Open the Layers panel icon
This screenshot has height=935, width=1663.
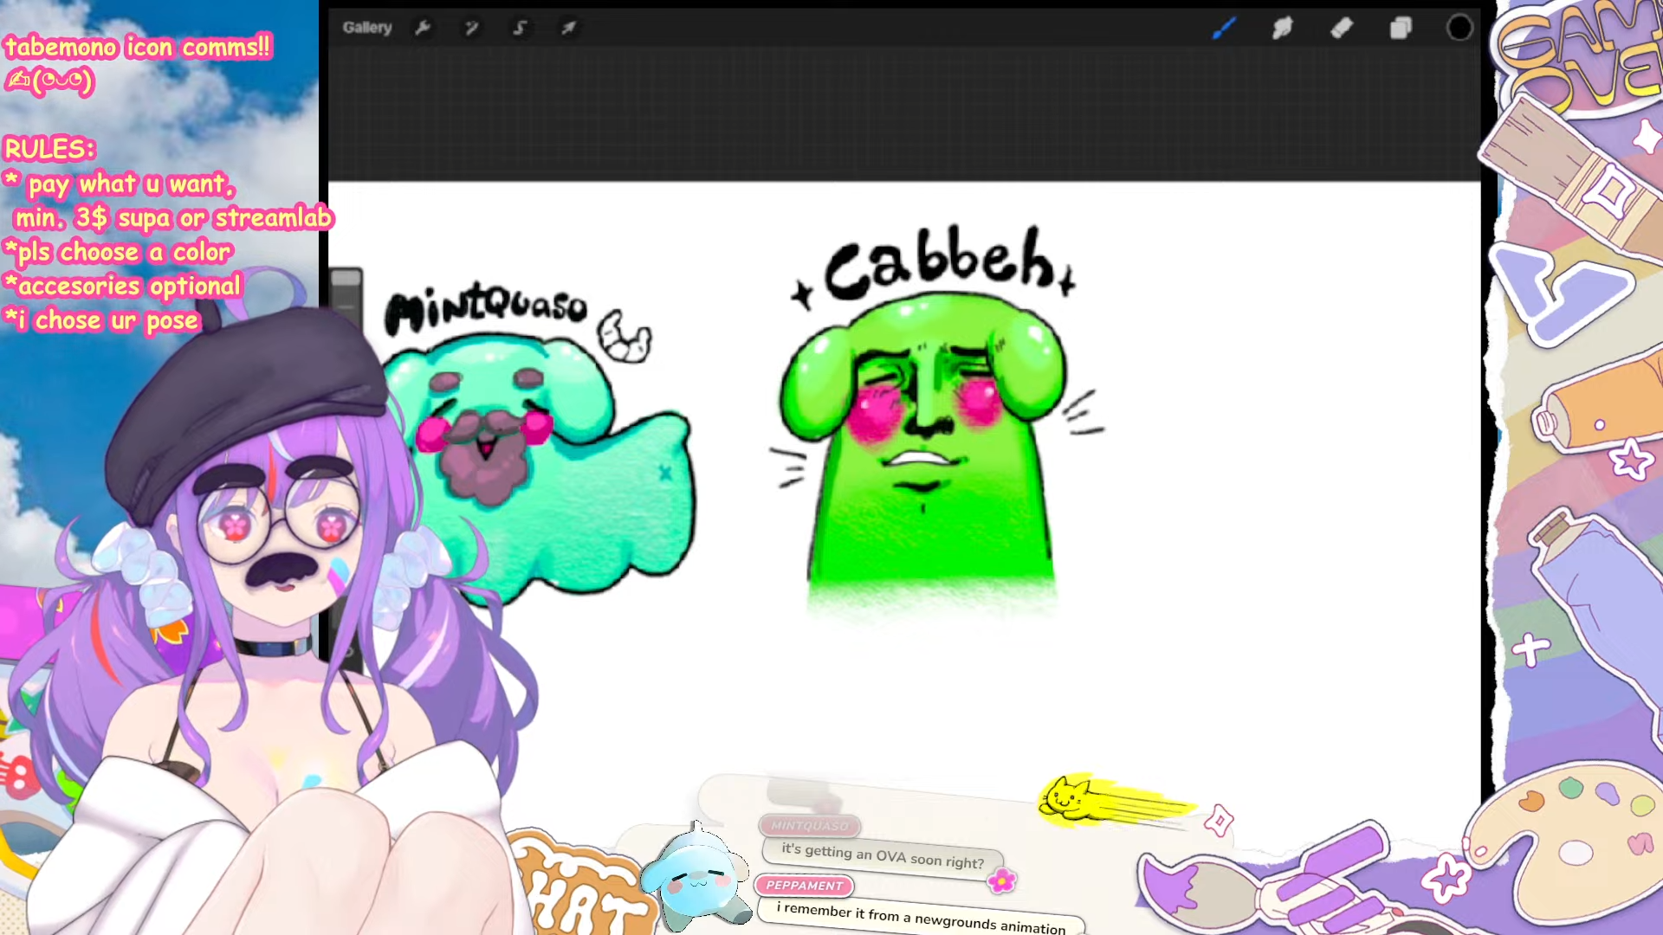[1401, 28]
